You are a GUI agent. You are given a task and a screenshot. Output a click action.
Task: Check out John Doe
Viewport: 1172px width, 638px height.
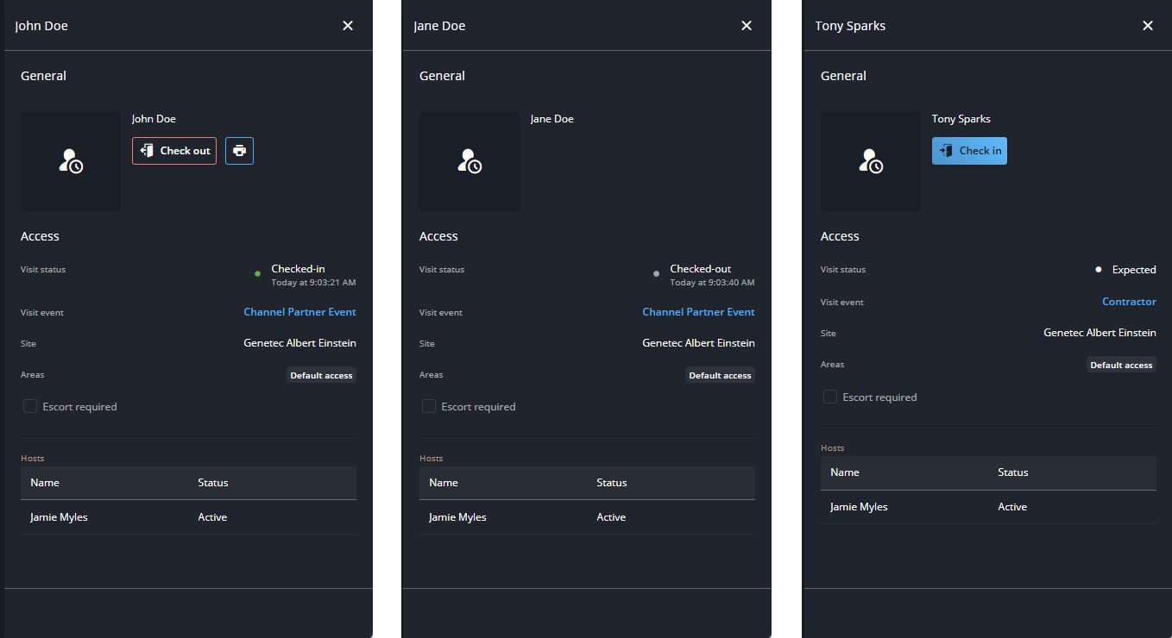point(174,151)
